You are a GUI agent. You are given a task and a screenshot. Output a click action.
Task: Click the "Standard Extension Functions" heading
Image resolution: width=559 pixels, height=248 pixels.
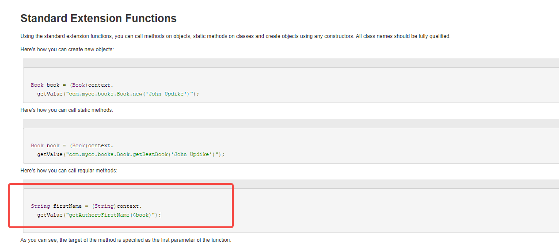pyautogui.click(x=99, y=19)
